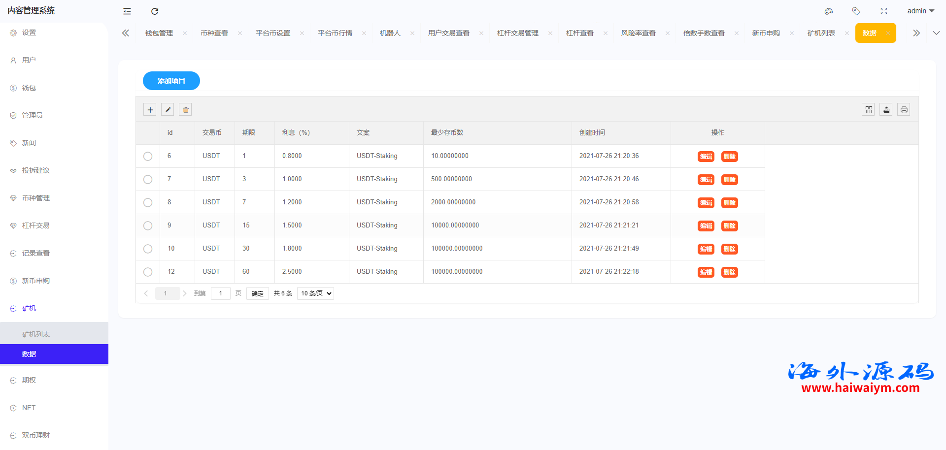
Task: Click the print table icon
Action: pos(904,110)
